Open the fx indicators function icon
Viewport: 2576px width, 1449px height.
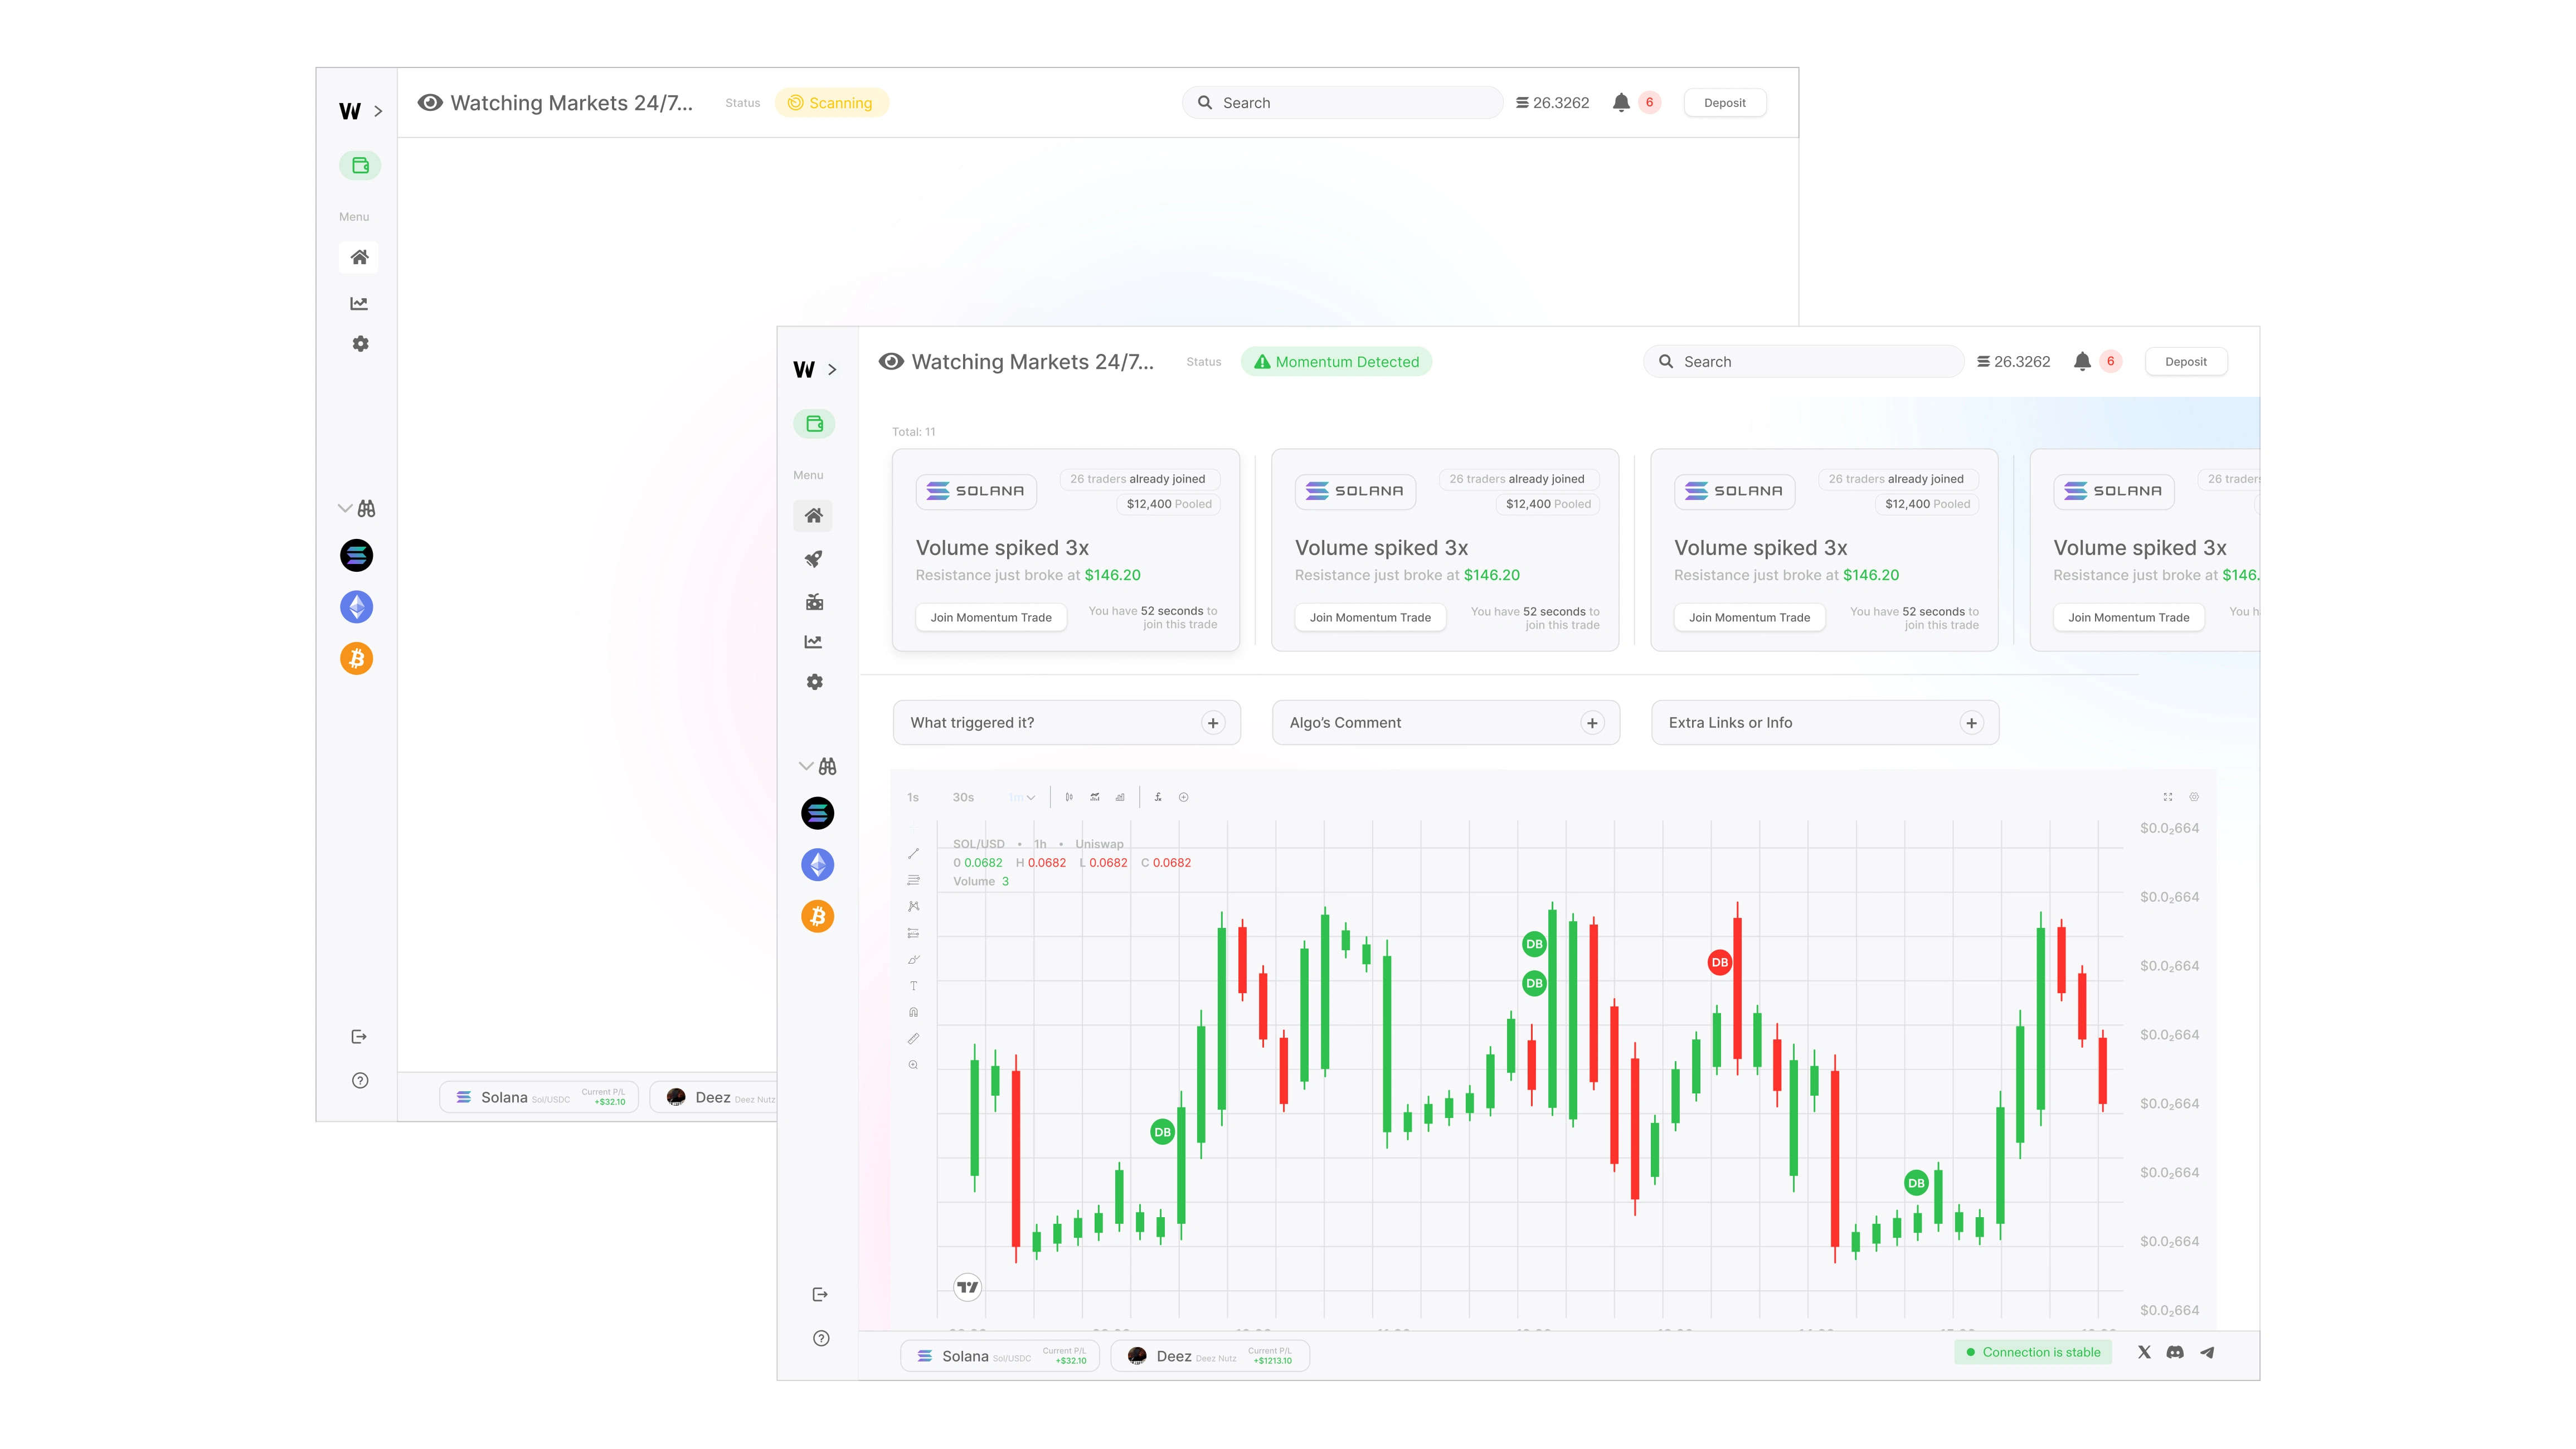(1158, 797)
